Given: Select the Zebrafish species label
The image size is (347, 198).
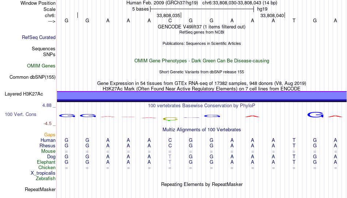Looking at the screenshot, I should click(x=46, y=178).
